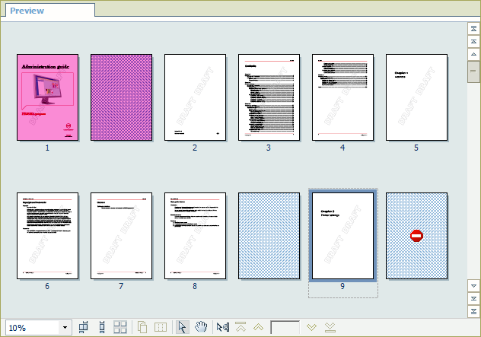The width and height of the screenshot is (481, 337).
Task: Select page 9 Chapter 2 thumbnail
Action: point(342,236)
